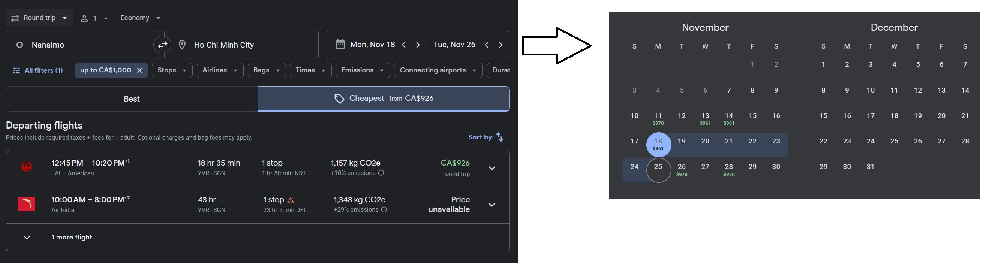Go to the previous return date

[x=487, y=45]
